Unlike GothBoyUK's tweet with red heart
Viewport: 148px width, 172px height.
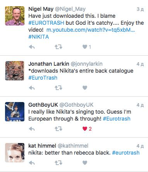[85, 129]
